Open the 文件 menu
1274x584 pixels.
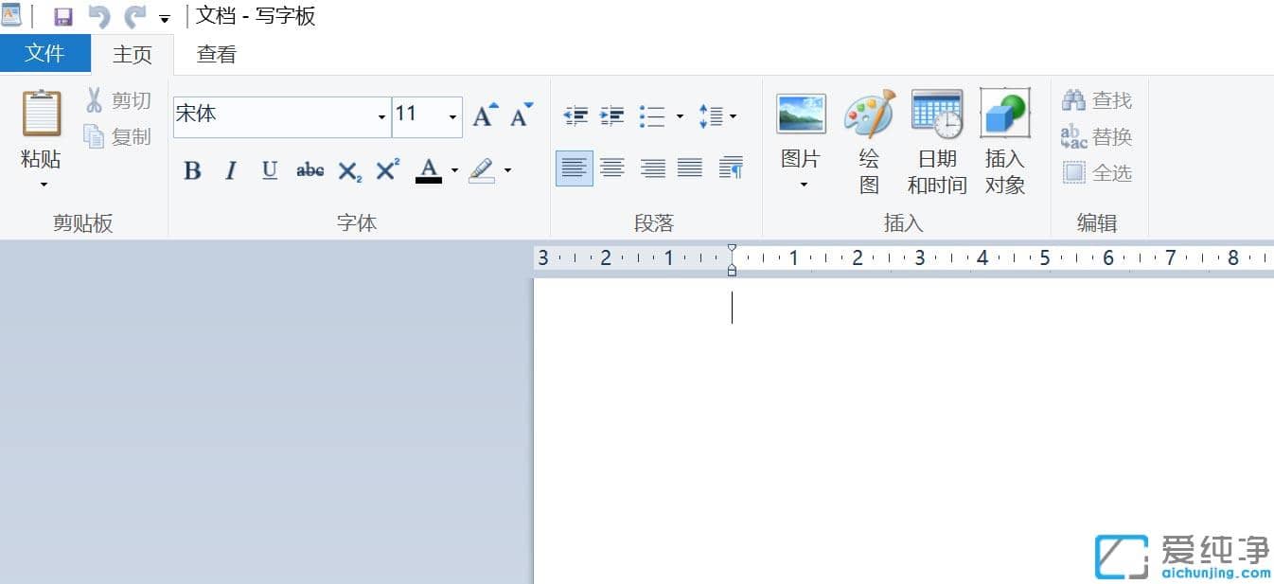[x=45, y=54]
